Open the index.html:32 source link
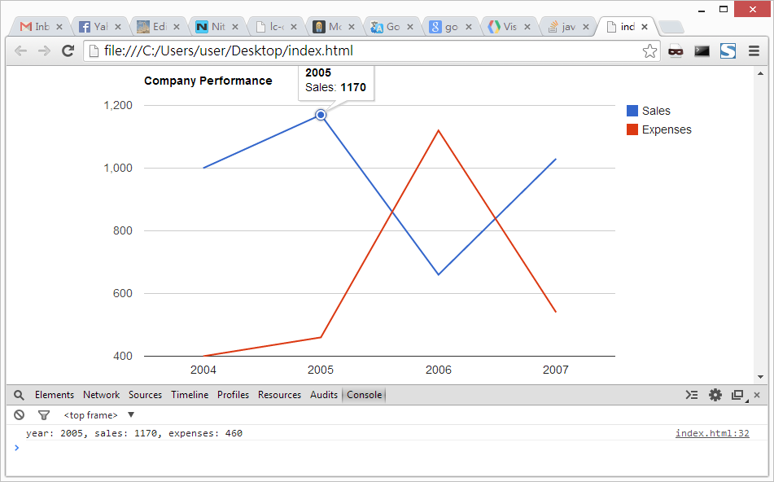Image resolution: width=774 pixels, height=482 pixels. coord(711,433)
